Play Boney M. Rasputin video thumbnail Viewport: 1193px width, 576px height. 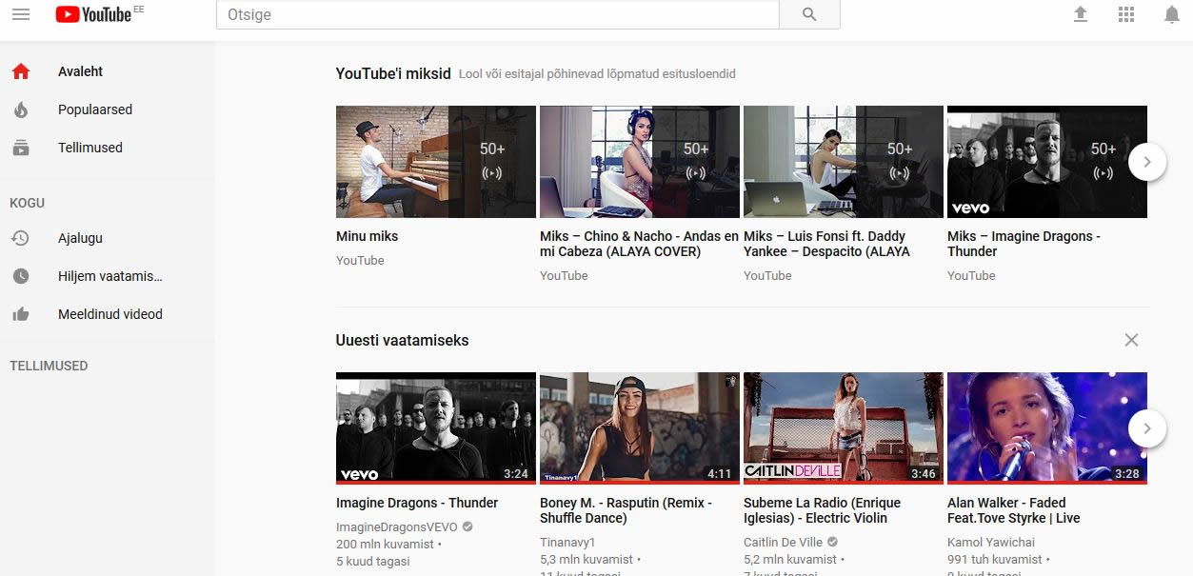pyautogui.click(x=640, y=428)
